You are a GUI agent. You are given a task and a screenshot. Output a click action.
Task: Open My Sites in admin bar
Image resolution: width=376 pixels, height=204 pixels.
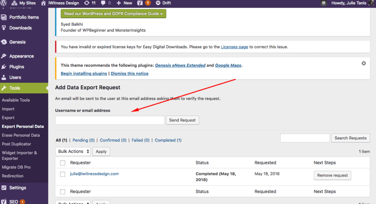point(23,3)
